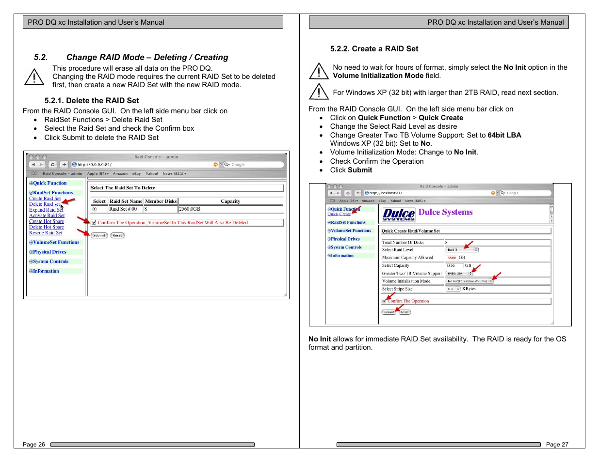599x462 pixels.
Task: Toggle Confirm The Operation checkbox in Quick Create form
Action: tap(384, 301)
